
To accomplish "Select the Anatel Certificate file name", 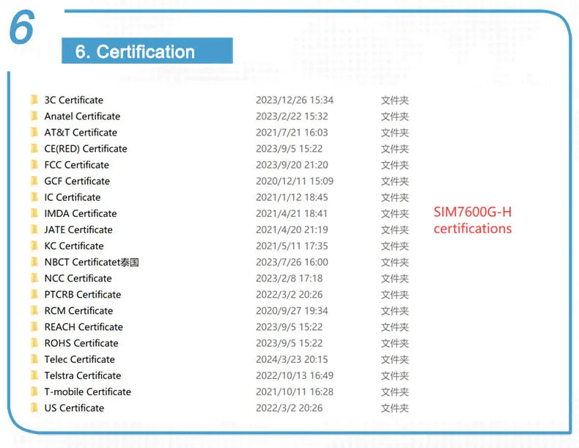I will 82,117.
